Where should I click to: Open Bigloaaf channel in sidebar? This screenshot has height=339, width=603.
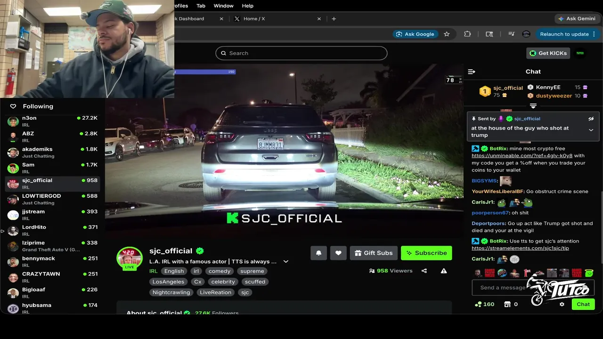coord(53,292)
